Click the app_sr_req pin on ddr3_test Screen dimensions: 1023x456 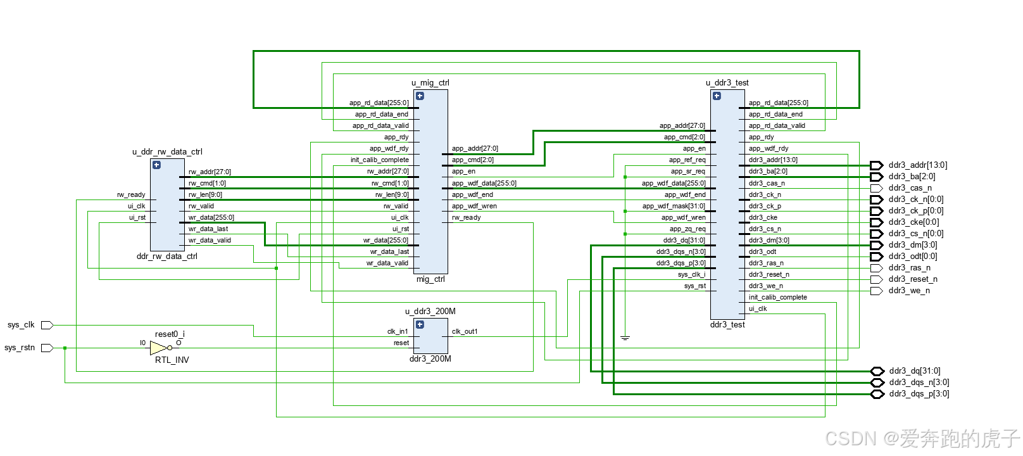pos(688,172)
